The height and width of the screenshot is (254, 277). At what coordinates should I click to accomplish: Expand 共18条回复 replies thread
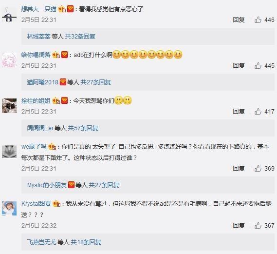[x=86, y=242]
